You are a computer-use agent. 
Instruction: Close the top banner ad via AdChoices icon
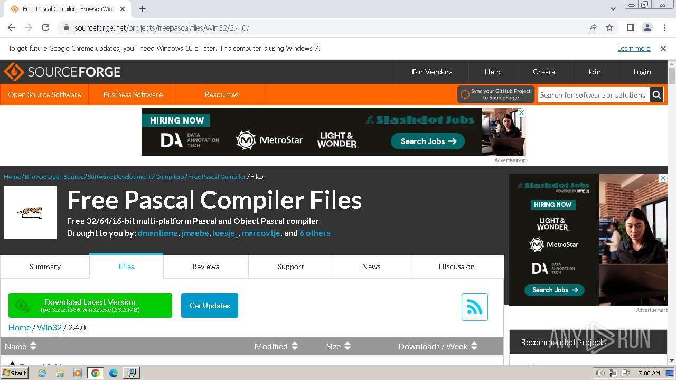point(521,112)
